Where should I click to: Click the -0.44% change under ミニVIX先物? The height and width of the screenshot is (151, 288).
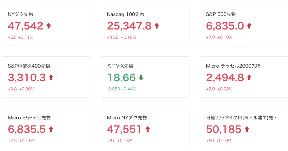point(129,89)
